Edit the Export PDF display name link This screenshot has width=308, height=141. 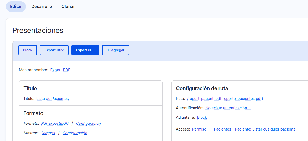click(60, 70)
